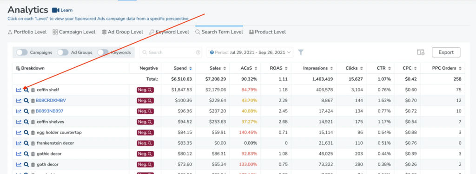This screenshot has width=476, height=174.
Task: Sort the table by Spend column
Action: pyautogui.click(x=182, y=68)
